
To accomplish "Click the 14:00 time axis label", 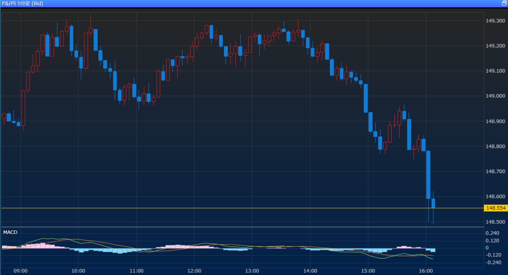I will [x=310, y=271].
